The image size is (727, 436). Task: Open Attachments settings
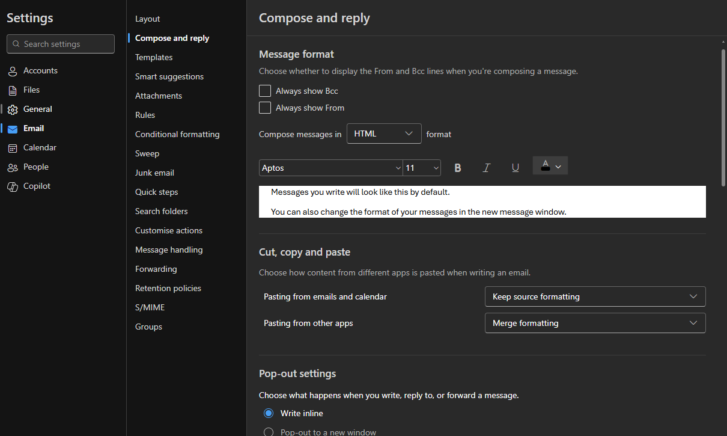(159, 96)
